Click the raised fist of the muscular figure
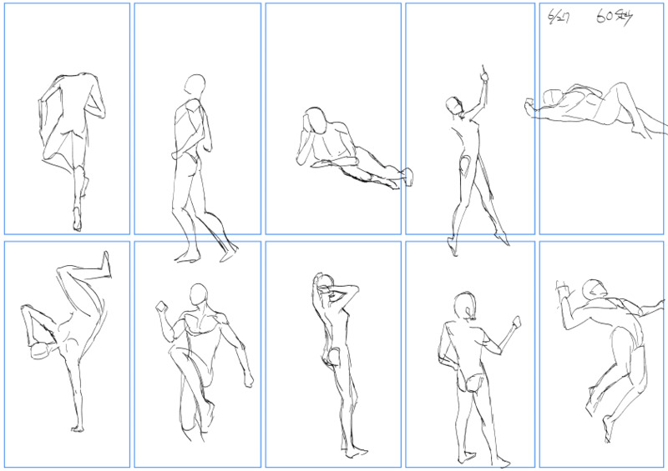This screenshot has height=471, width=668. pos(161,306)
